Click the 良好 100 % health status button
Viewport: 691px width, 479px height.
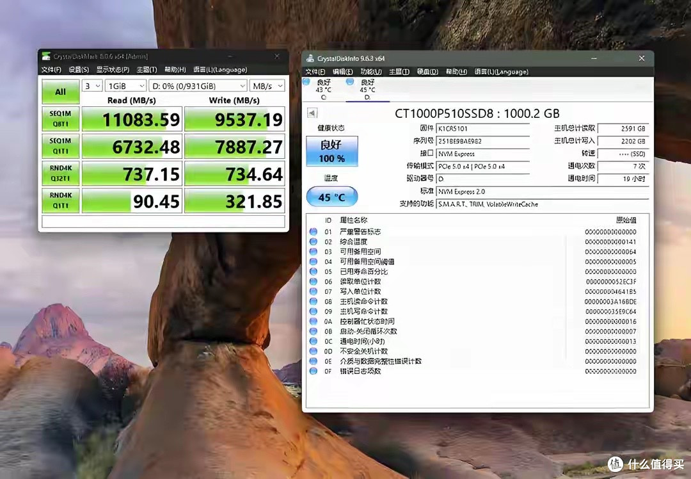pos(332,151)
